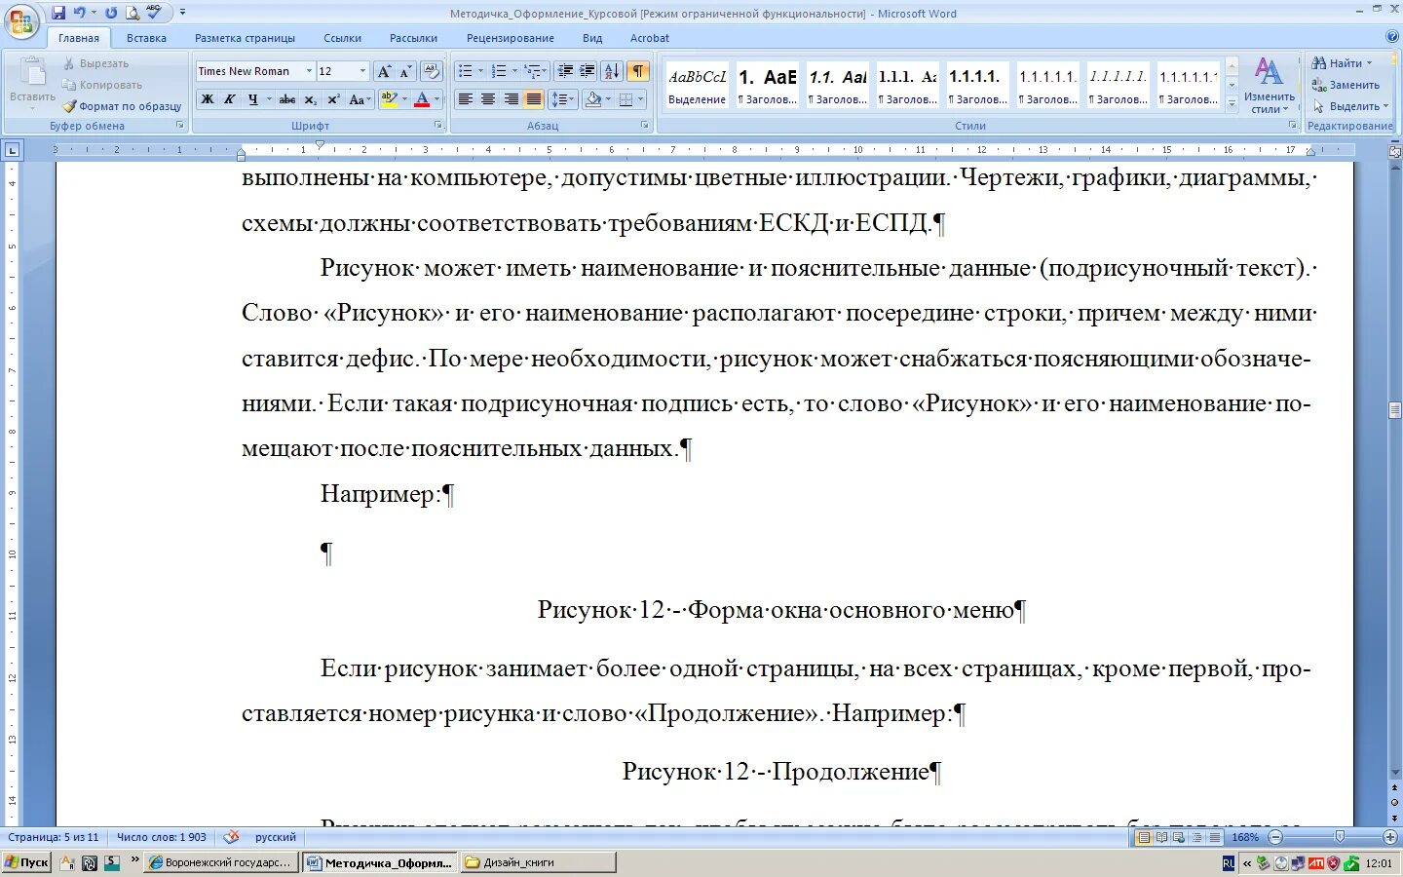Save the document with the floppy icon
This screenshot has width=1403, height=877.
(58, 13)
